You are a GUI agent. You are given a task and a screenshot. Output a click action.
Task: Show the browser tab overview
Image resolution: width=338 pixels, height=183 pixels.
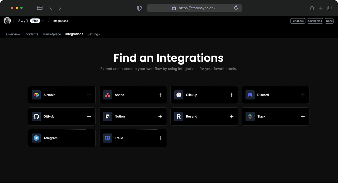coord(330,8)
